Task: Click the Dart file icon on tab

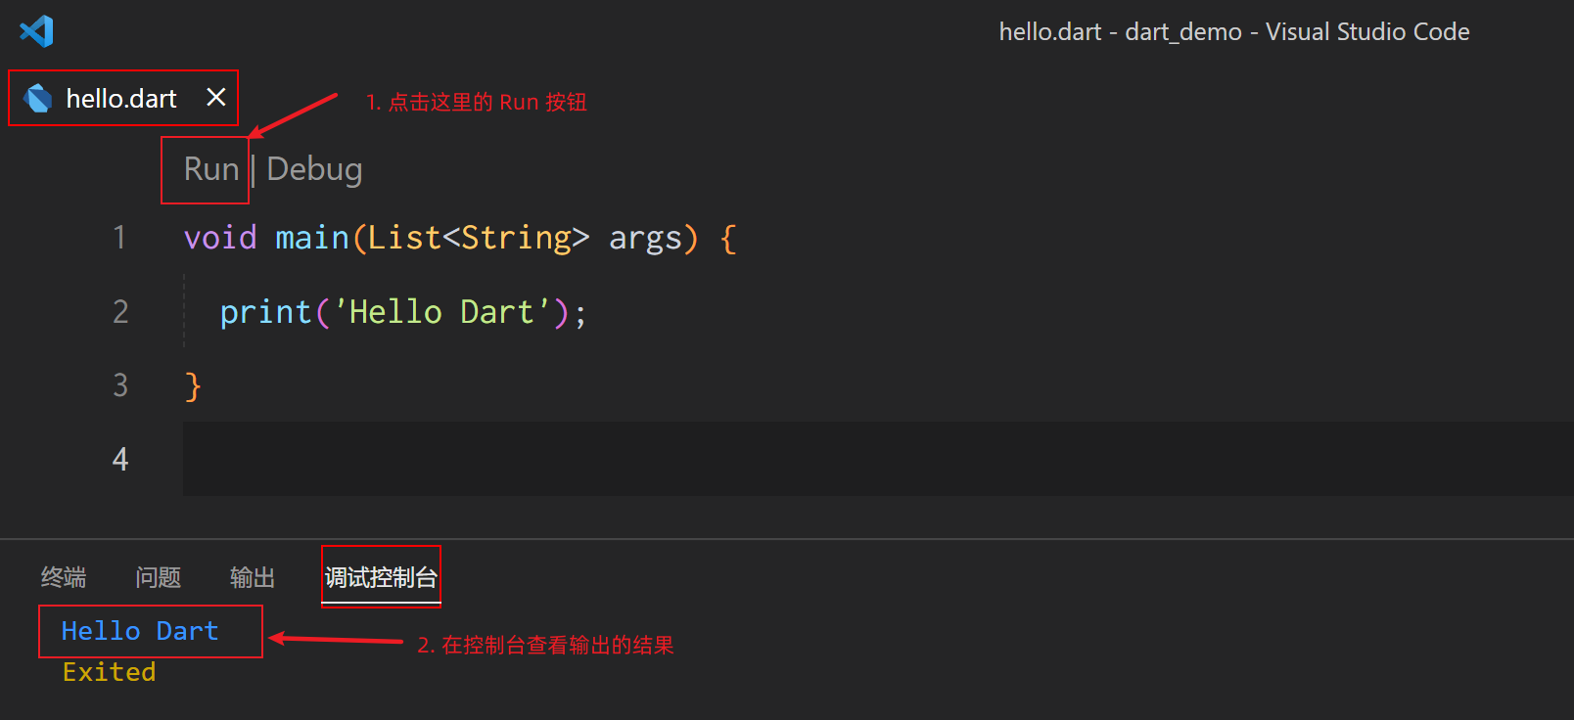Action: [38, 98]
